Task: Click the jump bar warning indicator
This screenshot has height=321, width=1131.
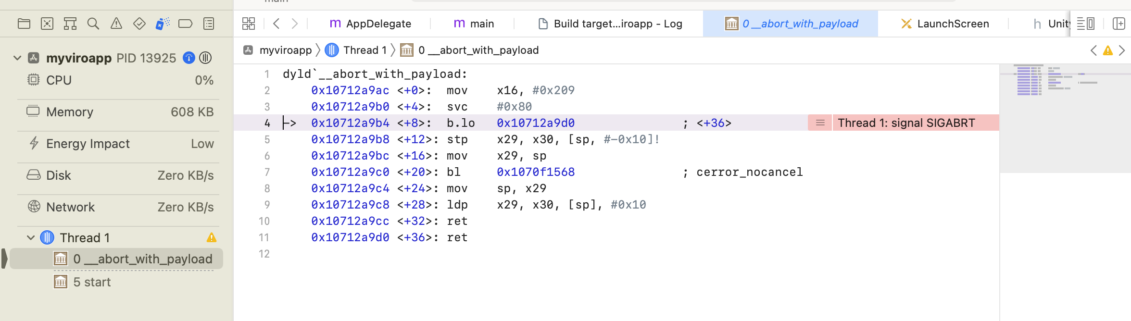Action: [1108, 50]
